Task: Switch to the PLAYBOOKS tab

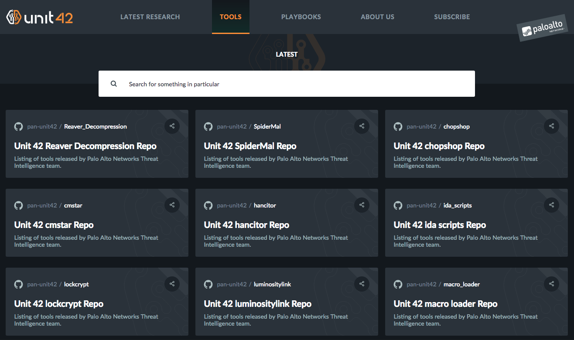Action: click(301, 17)
